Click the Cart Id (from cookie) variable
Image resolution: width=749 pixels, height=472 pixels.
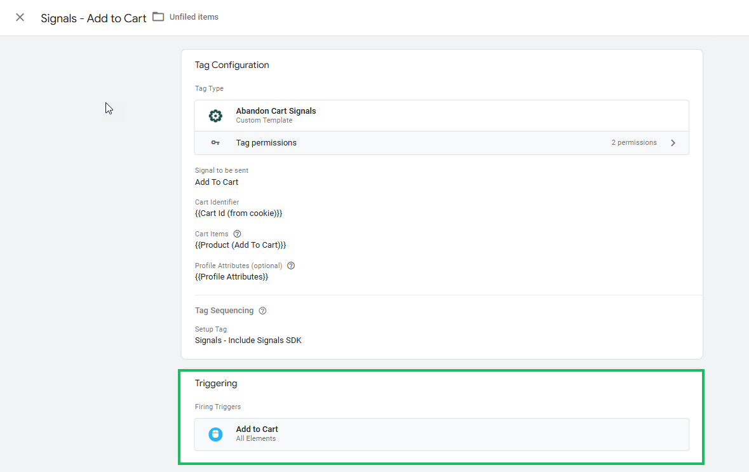coord(238,213)
